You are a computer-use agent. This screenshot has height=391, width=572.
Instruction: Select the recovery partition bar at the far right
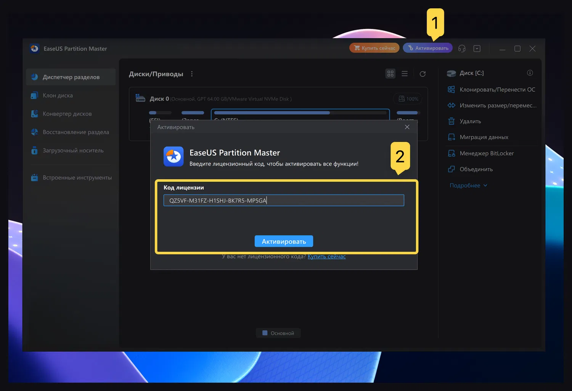coord(408,113)
